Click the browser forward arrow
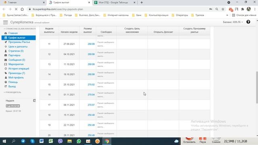The image size is (258, 145). click(10, 9)
